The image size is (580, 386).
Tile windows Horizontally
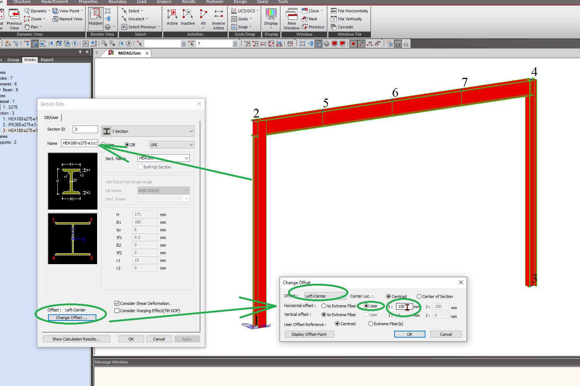tap(349, 11)
